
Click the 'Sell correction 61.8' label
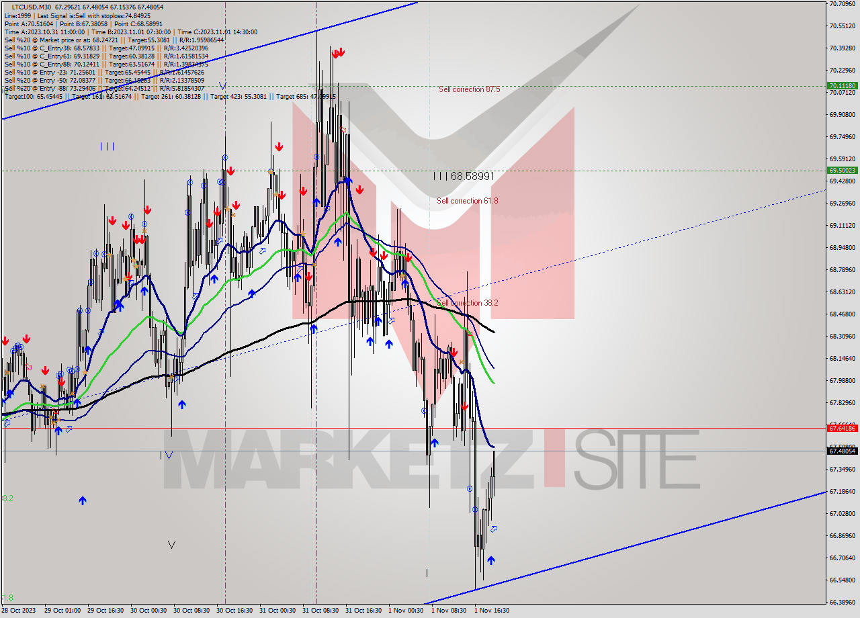point(468,201)
